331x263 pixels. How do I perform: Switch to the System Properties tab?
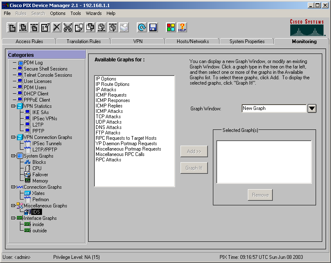[247, 41]
